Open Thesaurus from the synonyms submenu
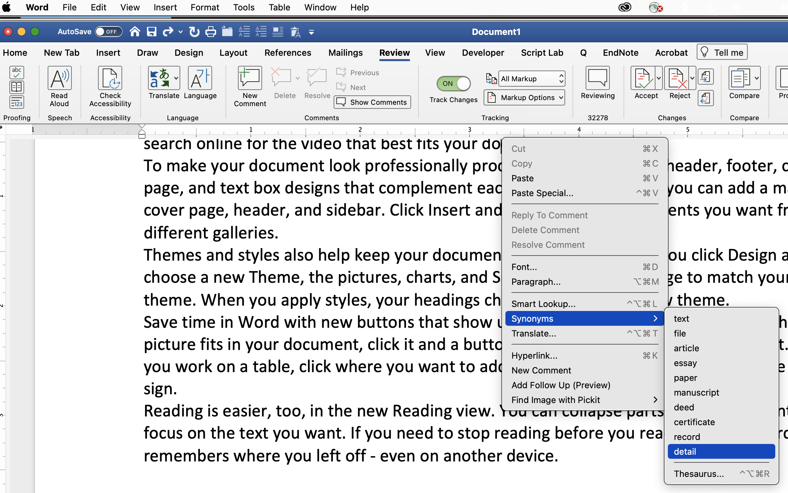The width and height of the screenshot is (788, 493). (x=699, y=474)
